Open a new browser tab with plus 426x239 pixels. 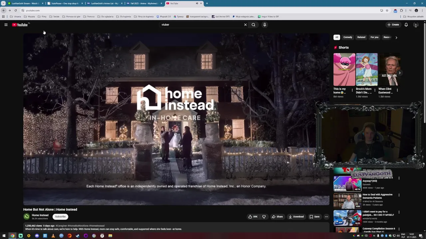pyautogui.click(x=207, y=3)
